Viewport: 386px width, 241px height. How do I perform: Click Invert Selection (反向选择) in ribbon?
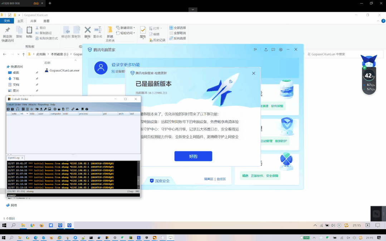pyautogui.click(x=177, y=38)
